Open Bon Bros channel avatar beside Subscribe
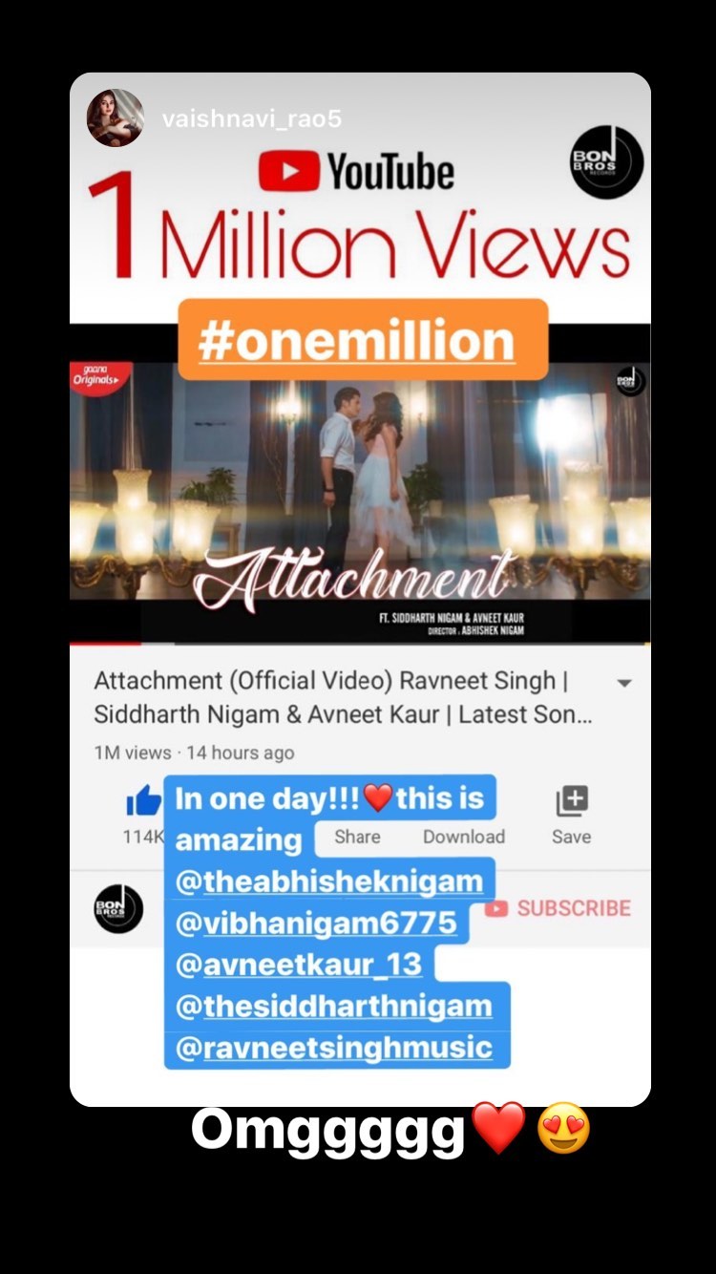716x1274 pixels. 118,909
